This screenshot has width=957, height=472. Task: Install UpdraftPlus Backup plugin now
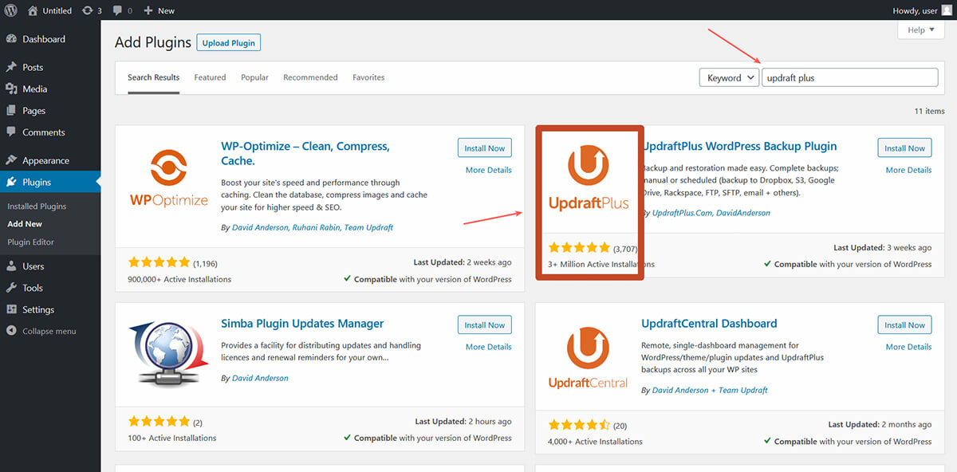905,148
